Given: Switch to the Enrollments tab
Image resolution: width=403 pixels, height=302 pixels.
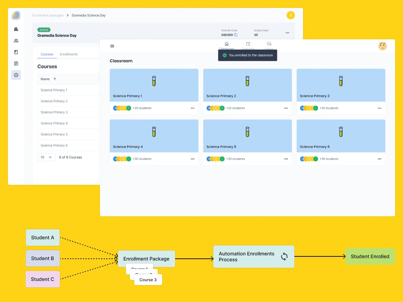Looking at the screenshot, I should [x=68, y=54].
